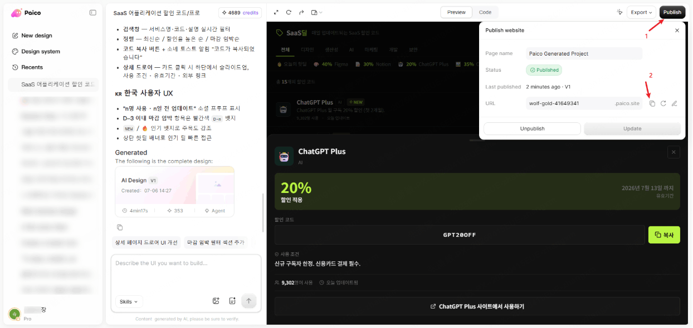
Task: Click the add document icon in prompt box
Action: tap(232, 301)
